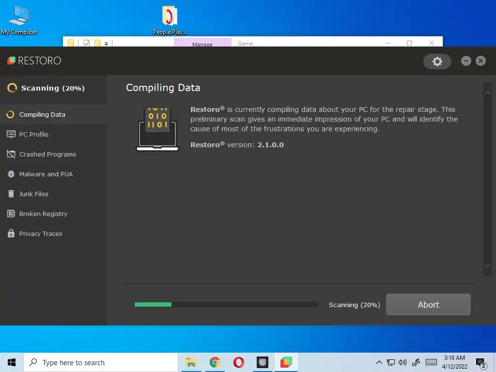496x372 pixels.
Task: Click Scanning (20%) header in sidebar
Action: (53, 88)
